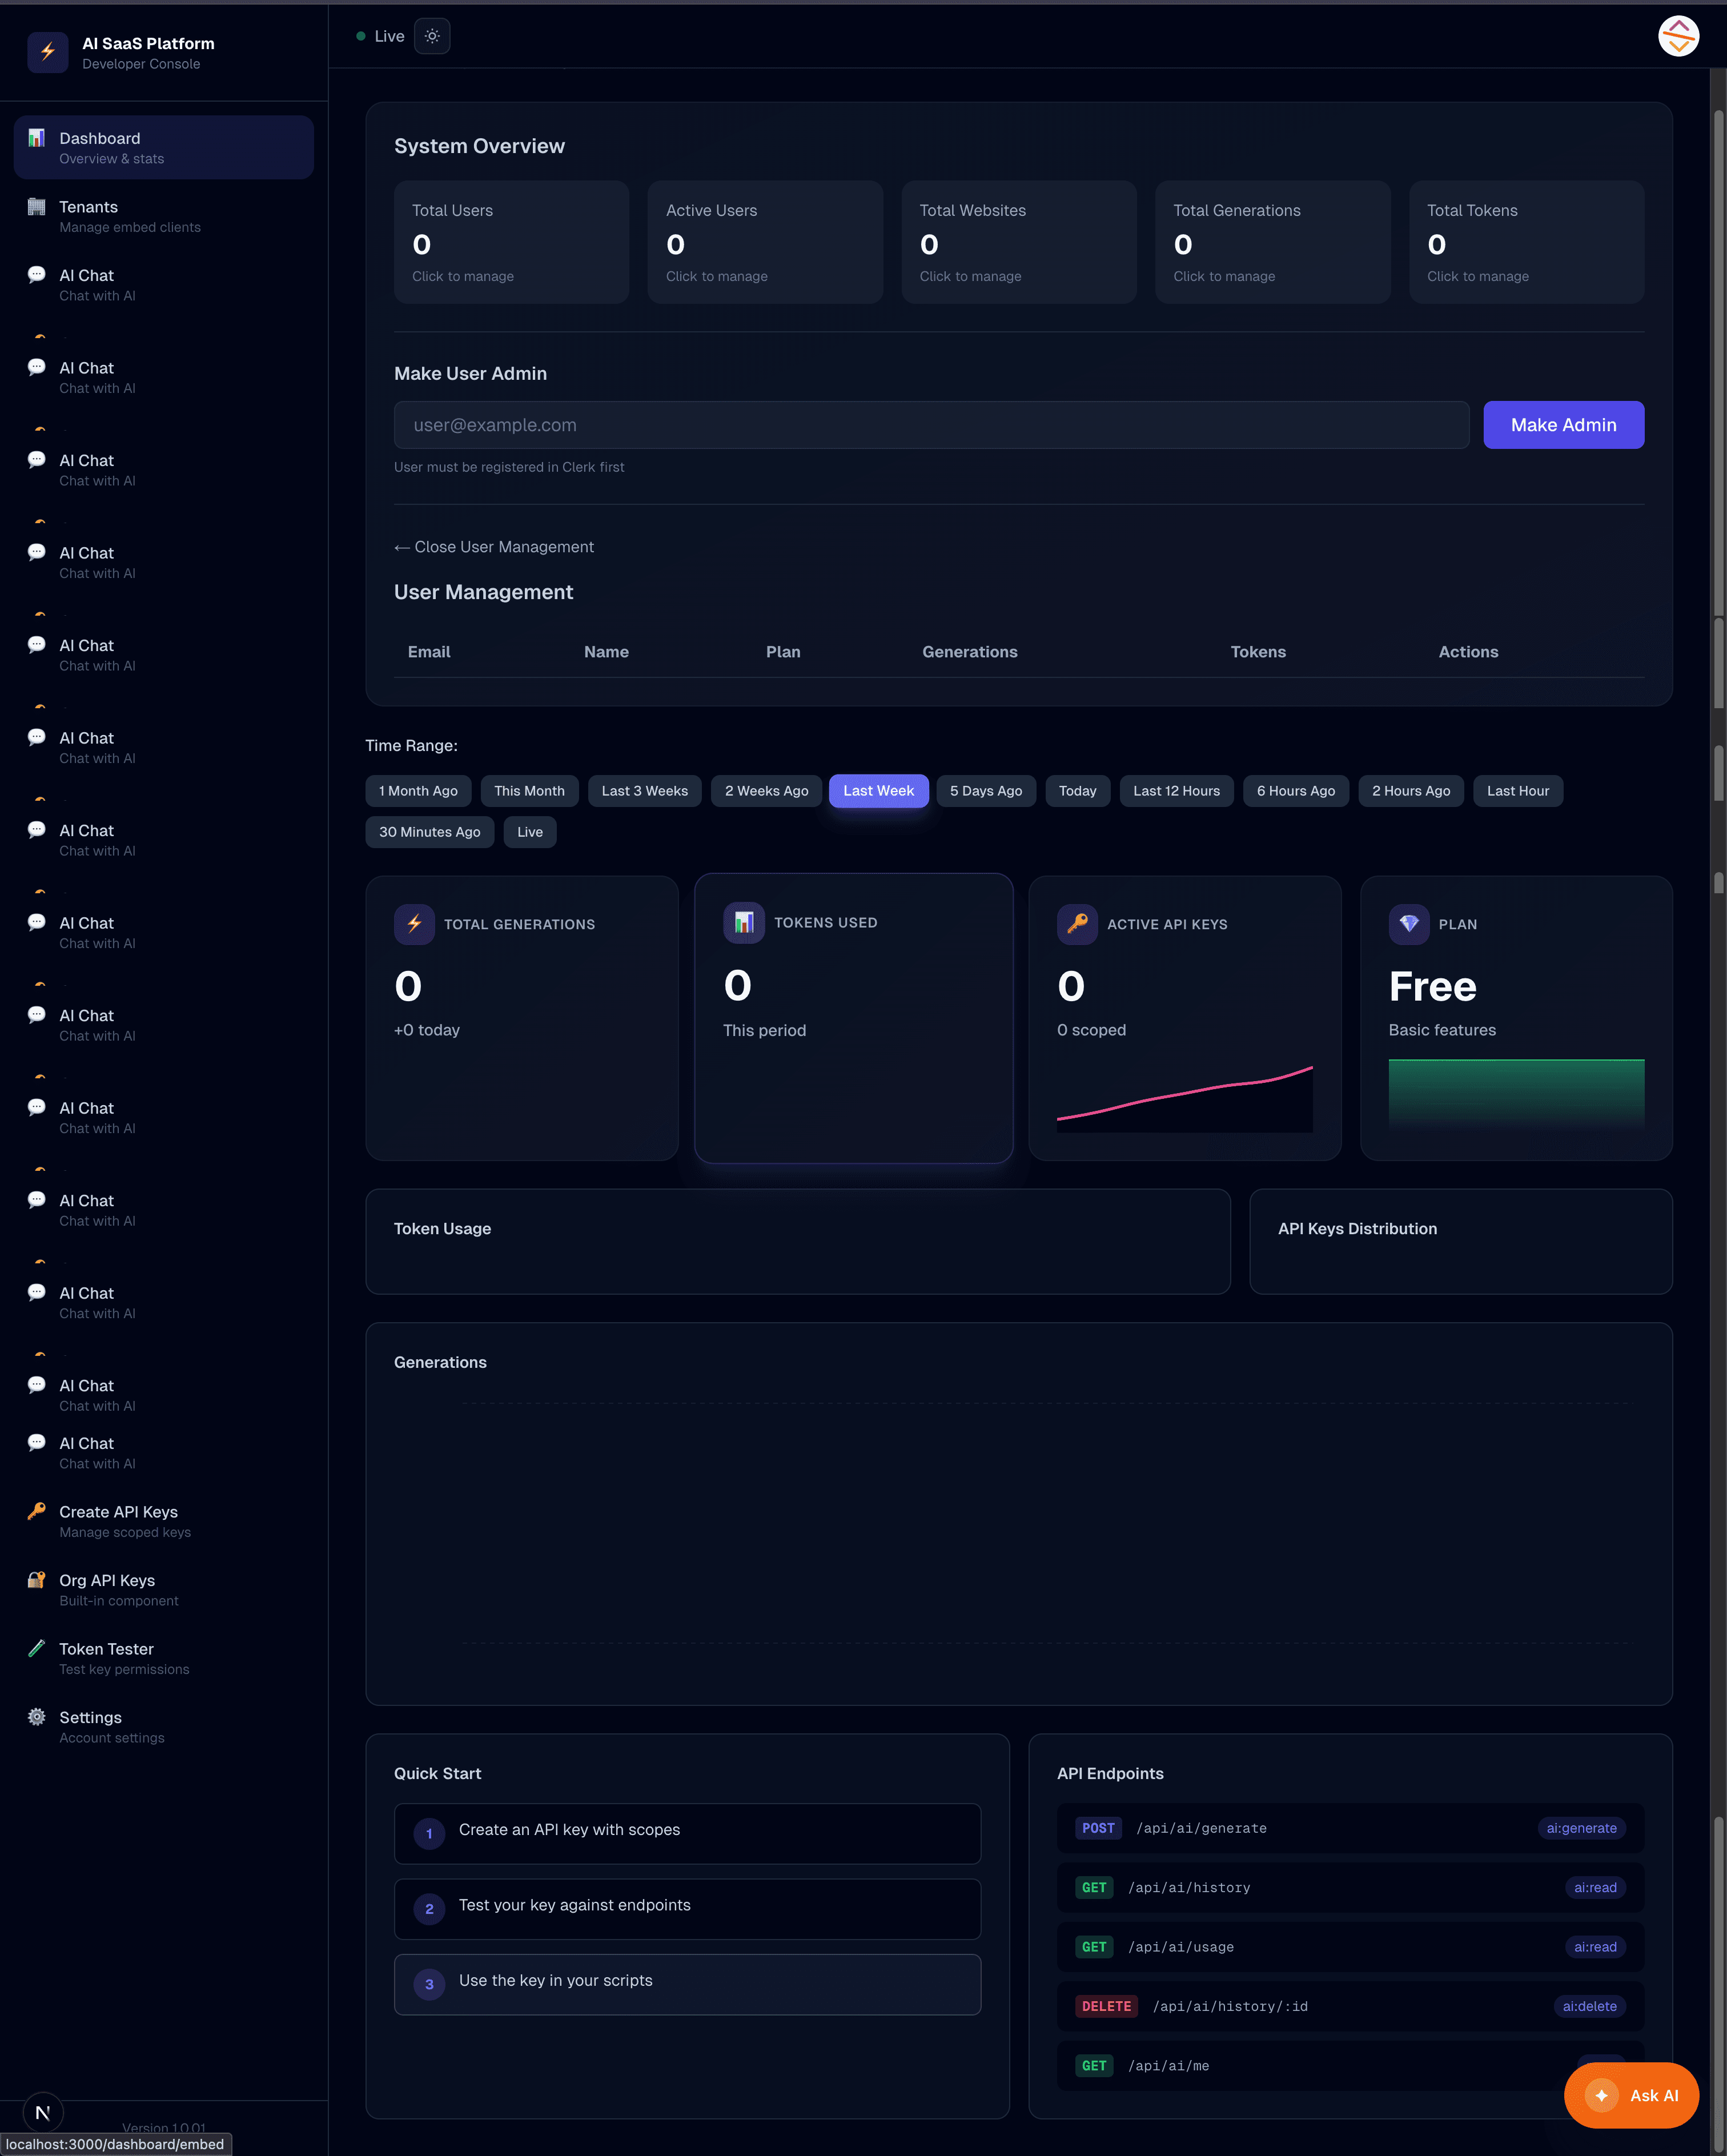Viewport: 1727px width, 2156px height.
Task: Click the Generations column header
Action: pyautogui.click(x=969, y=652)
